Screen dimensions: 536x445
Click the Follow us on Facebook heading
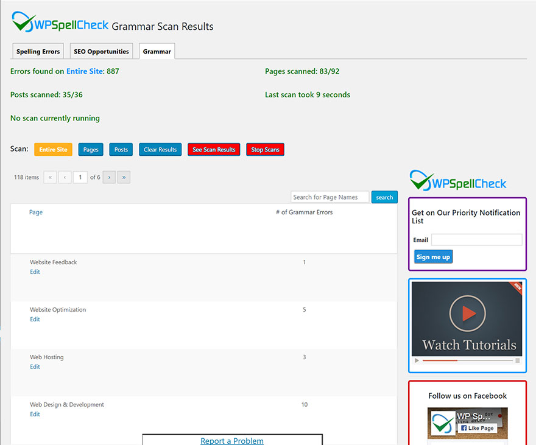(467, 396)
